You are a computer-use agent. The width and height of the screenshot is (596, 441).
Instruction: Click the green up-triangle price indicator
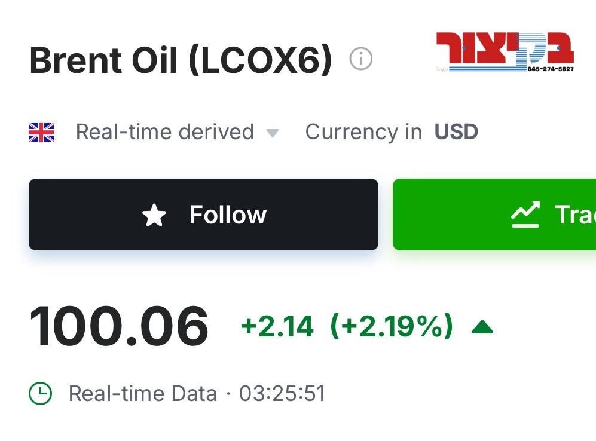[482, 327]
